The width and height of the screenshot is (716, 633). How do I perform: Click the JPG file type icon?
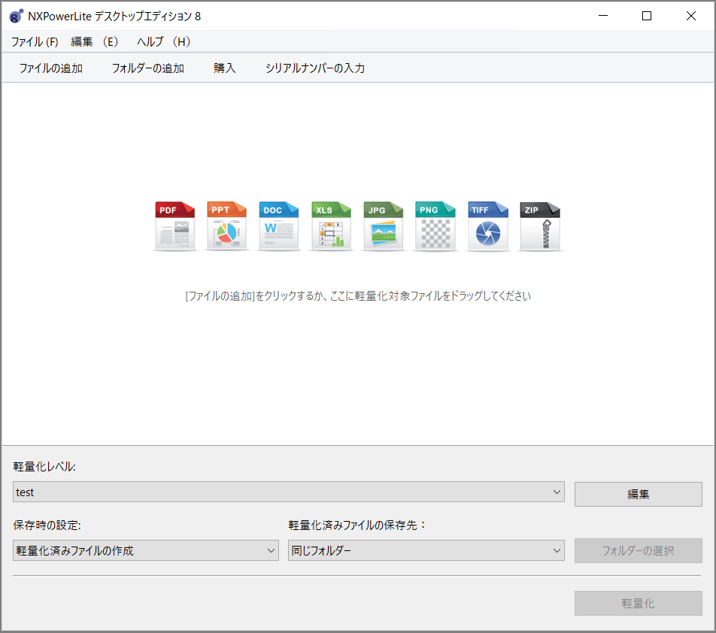(x=383, y=226)
